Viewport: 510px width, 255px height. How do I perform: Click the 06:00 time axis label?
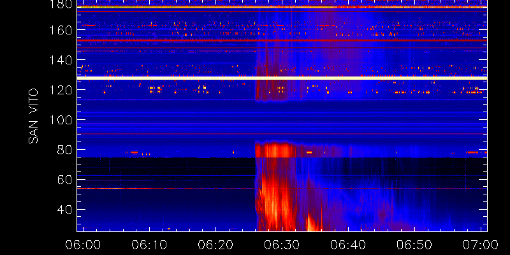tap(83, 245)
